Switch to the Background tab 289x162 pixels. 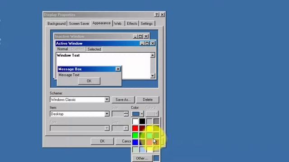tap(56, 23)
